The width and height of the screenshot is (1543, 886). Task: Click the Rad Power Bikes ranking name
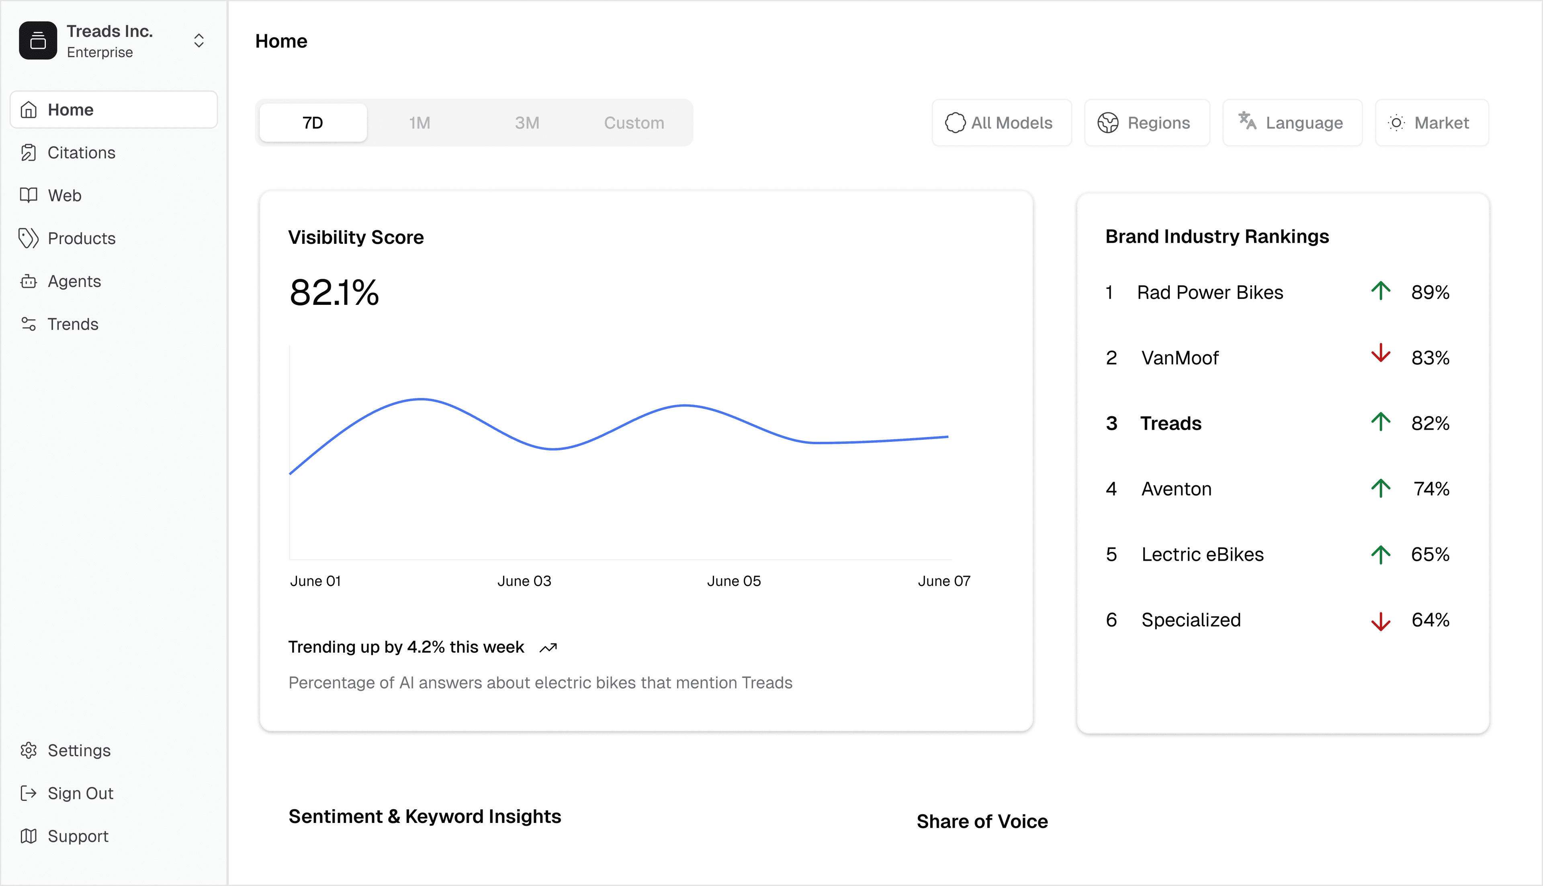tap(1210, 293)
